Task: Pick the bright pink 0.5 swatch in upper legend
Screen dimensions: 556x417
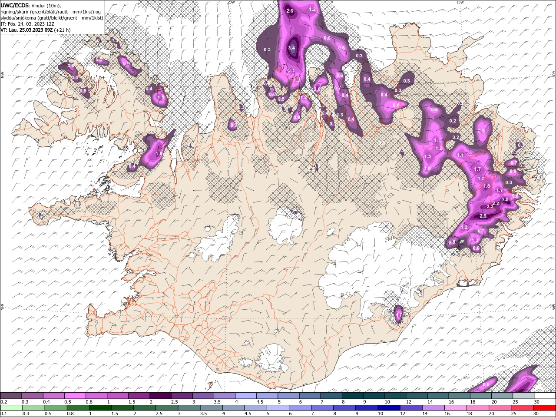Action: [75, 396]
